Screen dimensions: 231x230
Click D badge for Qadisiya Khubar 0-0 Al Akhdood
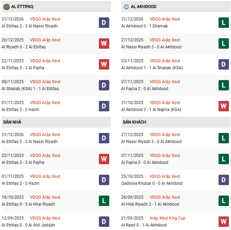(224, 180)
